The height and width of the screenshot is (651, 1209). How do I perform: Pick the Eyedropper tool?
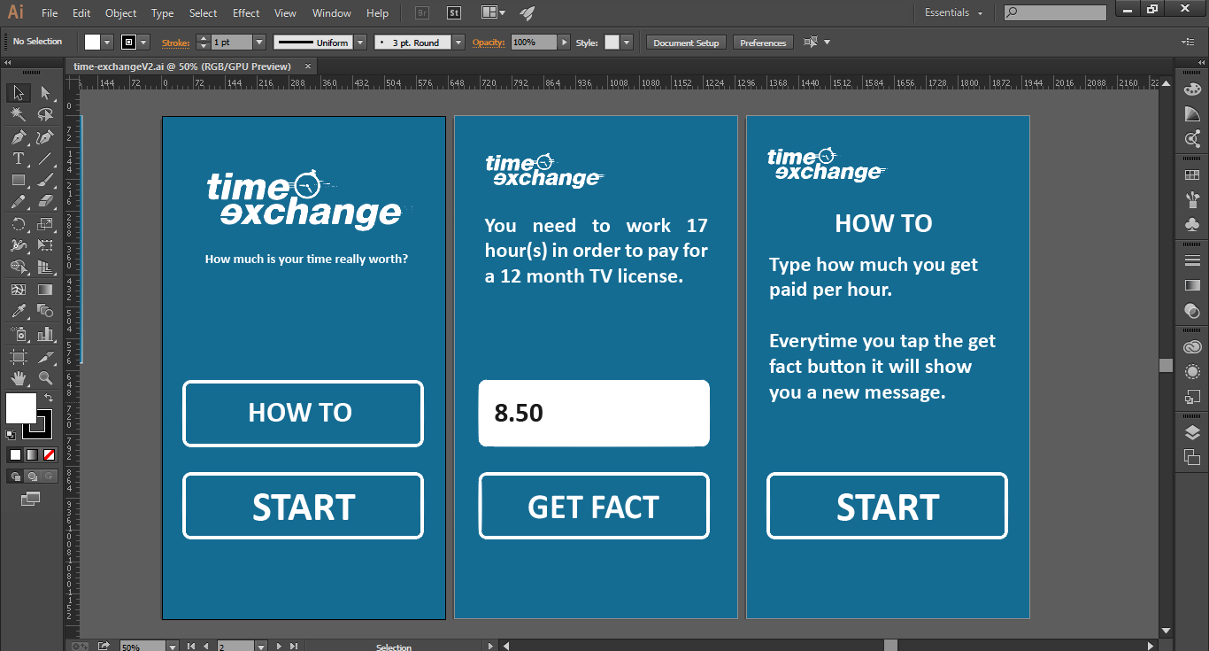[19, 311]
